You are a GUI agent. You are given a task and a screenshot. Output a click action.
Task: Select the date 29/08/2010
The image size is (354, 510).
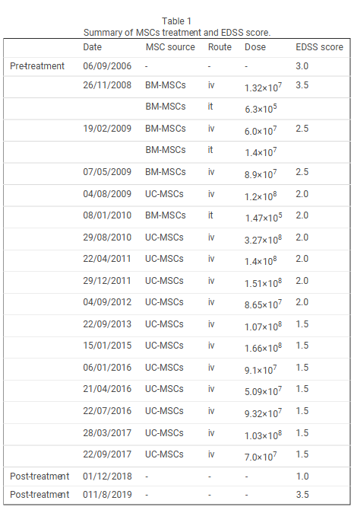tap(107, 237)
